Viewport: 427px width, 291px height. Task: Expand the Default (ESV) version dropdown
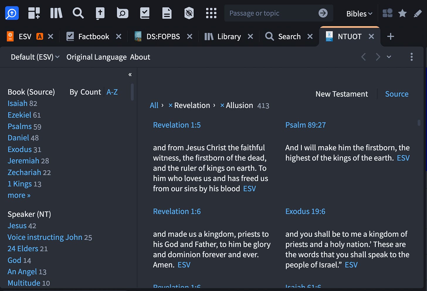(x=35, y=57)
